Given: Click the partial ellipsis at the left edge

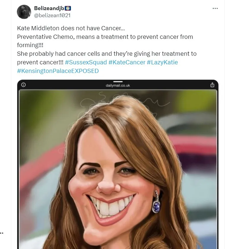Looking at the screenshot, I should point(1,233).
